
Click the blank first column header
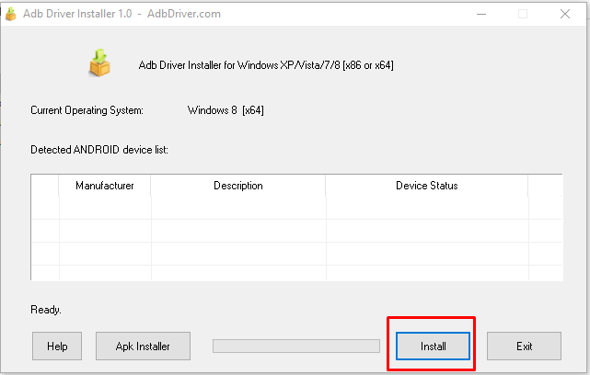click(45, 186)
